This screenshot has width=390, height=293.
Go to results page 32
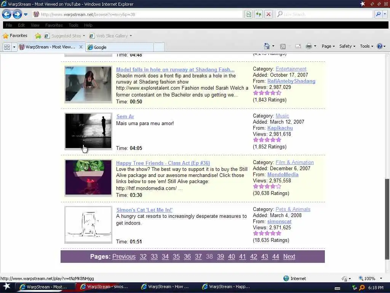143,256
